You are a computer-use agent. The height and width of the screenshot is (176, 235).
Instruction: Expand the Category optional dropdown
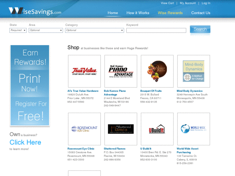pos(94,30)
